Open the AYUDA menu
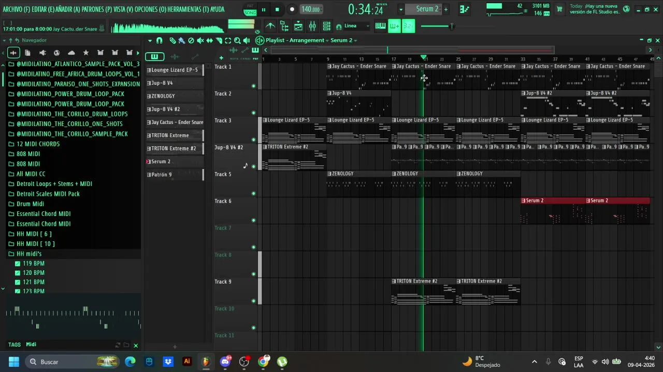The image size is (663, 372). tap(218, 9)
